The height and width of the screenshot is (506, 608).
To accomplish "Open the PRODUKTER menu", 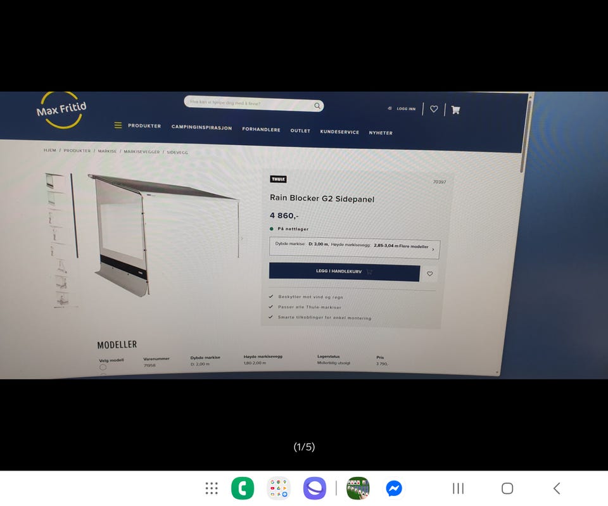I will [x=144, y=125].
